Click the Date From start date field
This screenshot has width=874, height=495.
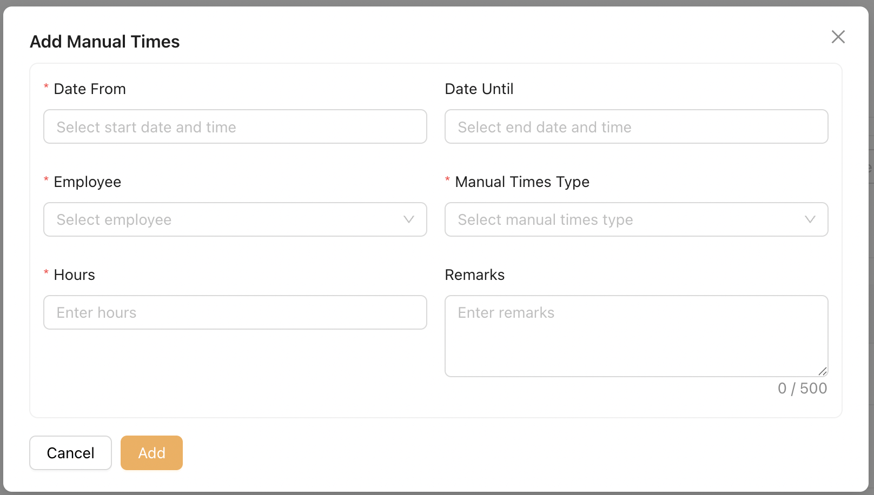coord(235,127)
